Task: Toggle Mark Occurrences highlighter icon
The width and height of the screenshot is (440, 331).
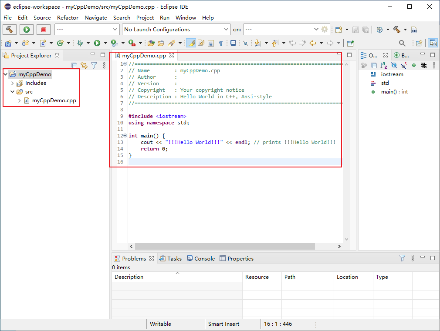Action: [x=191, y=43]
